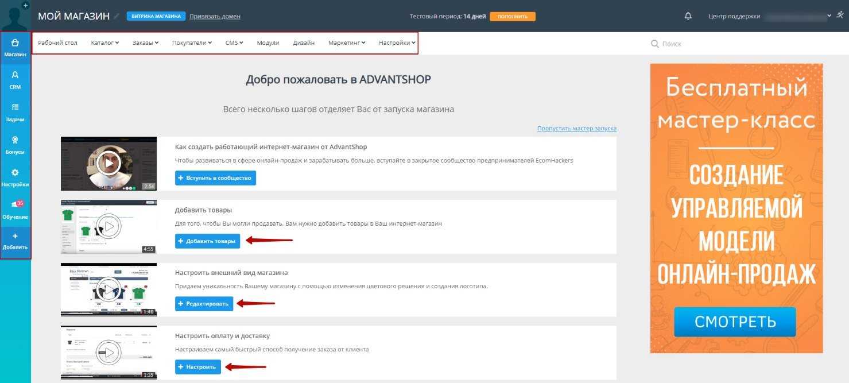Click the running-man icon at top right
849x383 pixels.
point(840,16)
